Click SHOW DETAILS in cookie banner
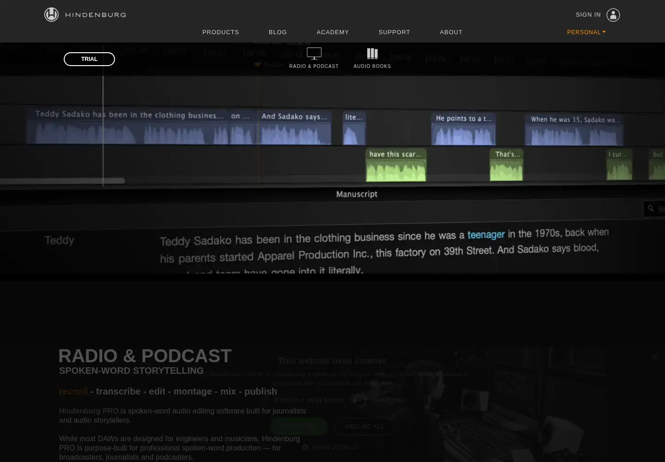Image resolution: width=665 pixels, height=462 pixels. pos(334,447)
